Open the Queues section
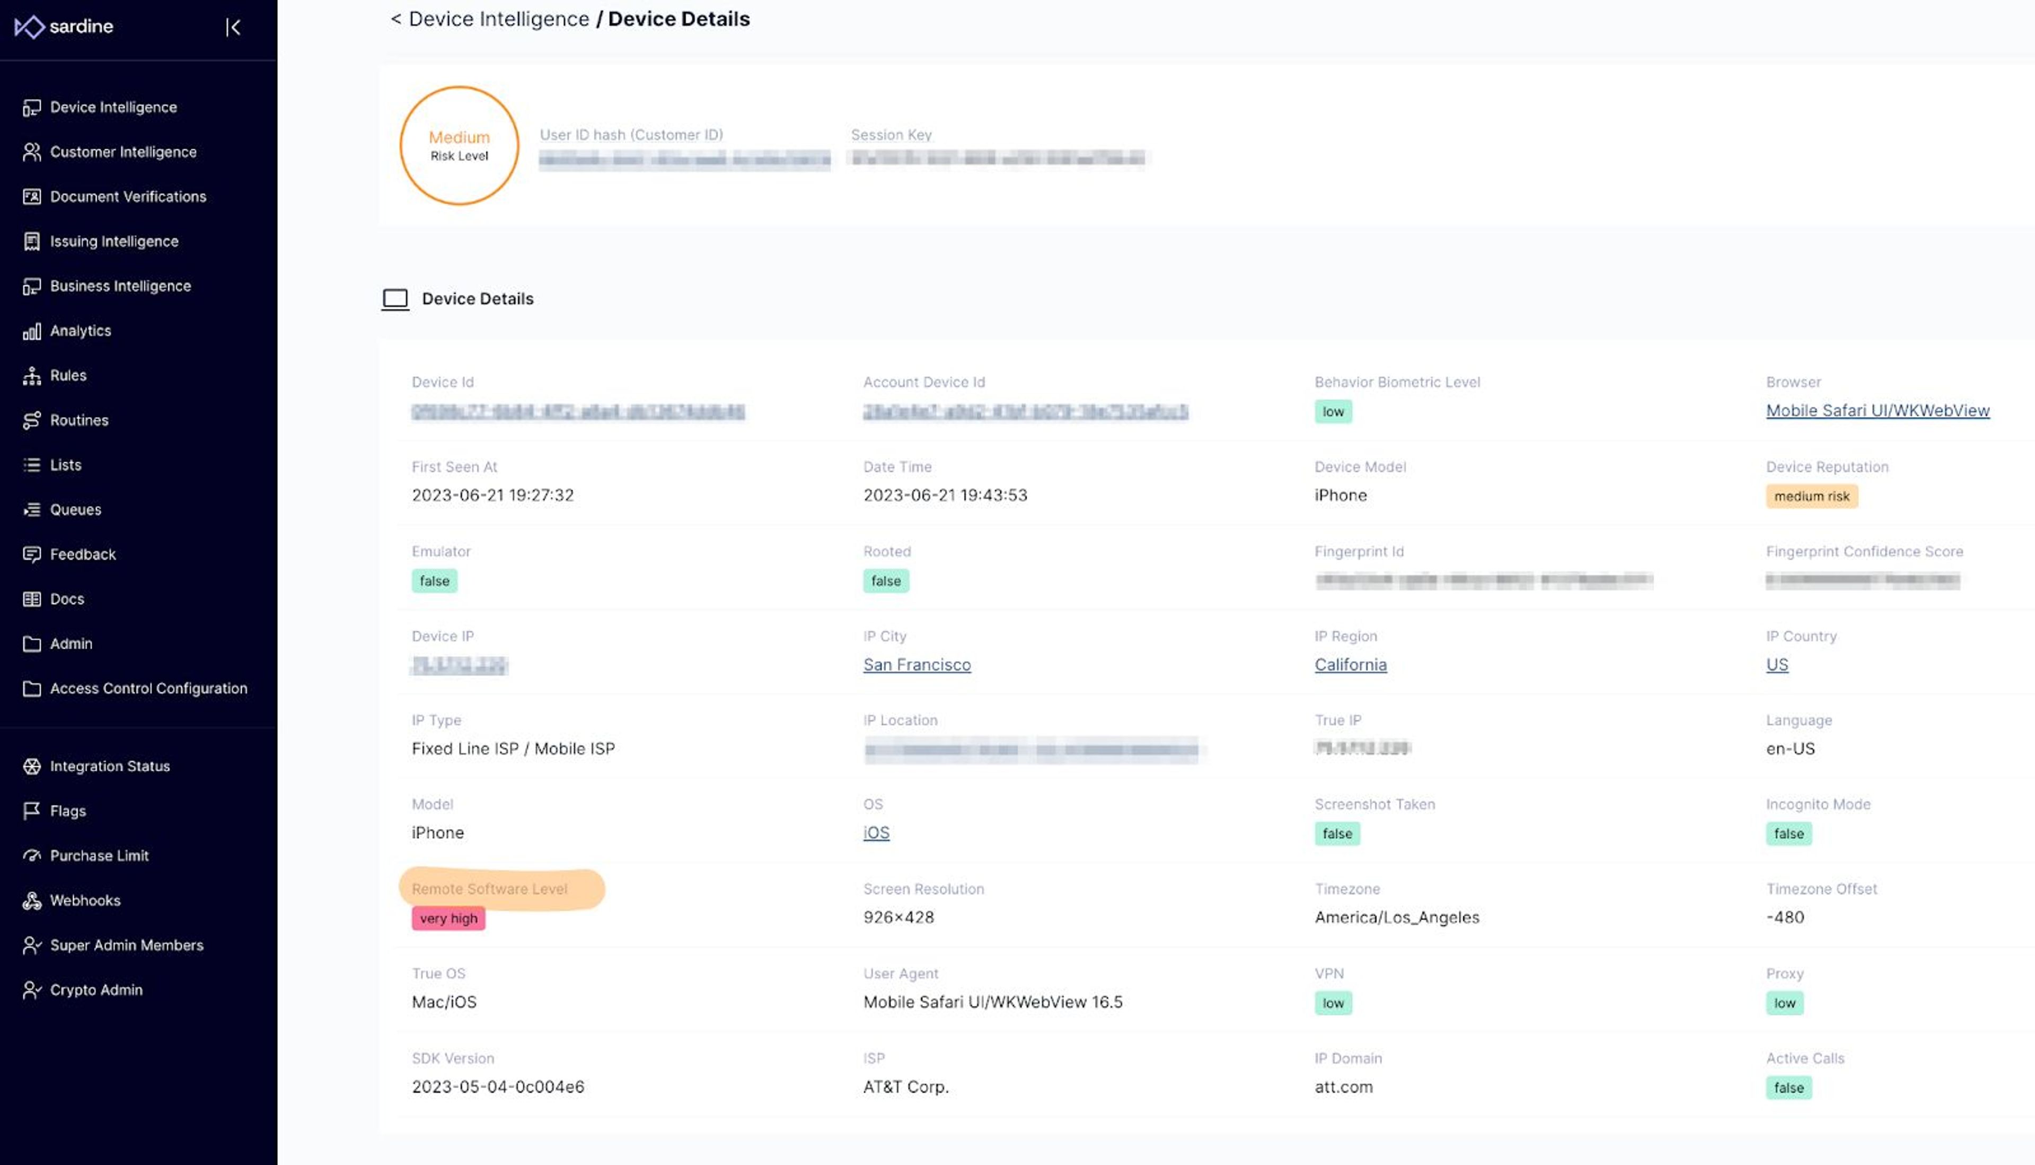2035x1165 pixels. [75, 510]
